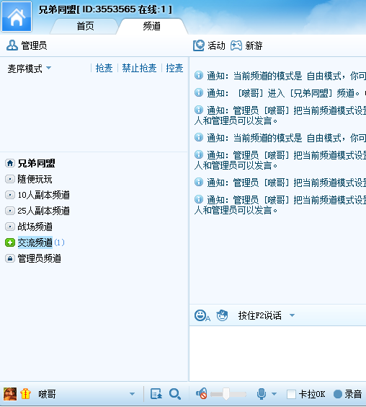
Task: Select the 25人副本频道 channel
Action: point(43,211)
